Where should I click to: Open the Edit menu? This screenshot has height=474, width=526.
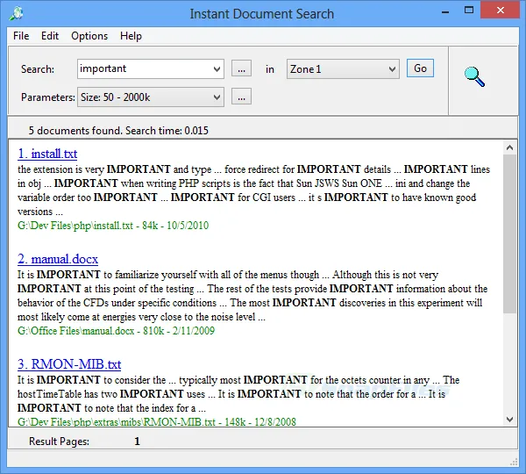50,36
